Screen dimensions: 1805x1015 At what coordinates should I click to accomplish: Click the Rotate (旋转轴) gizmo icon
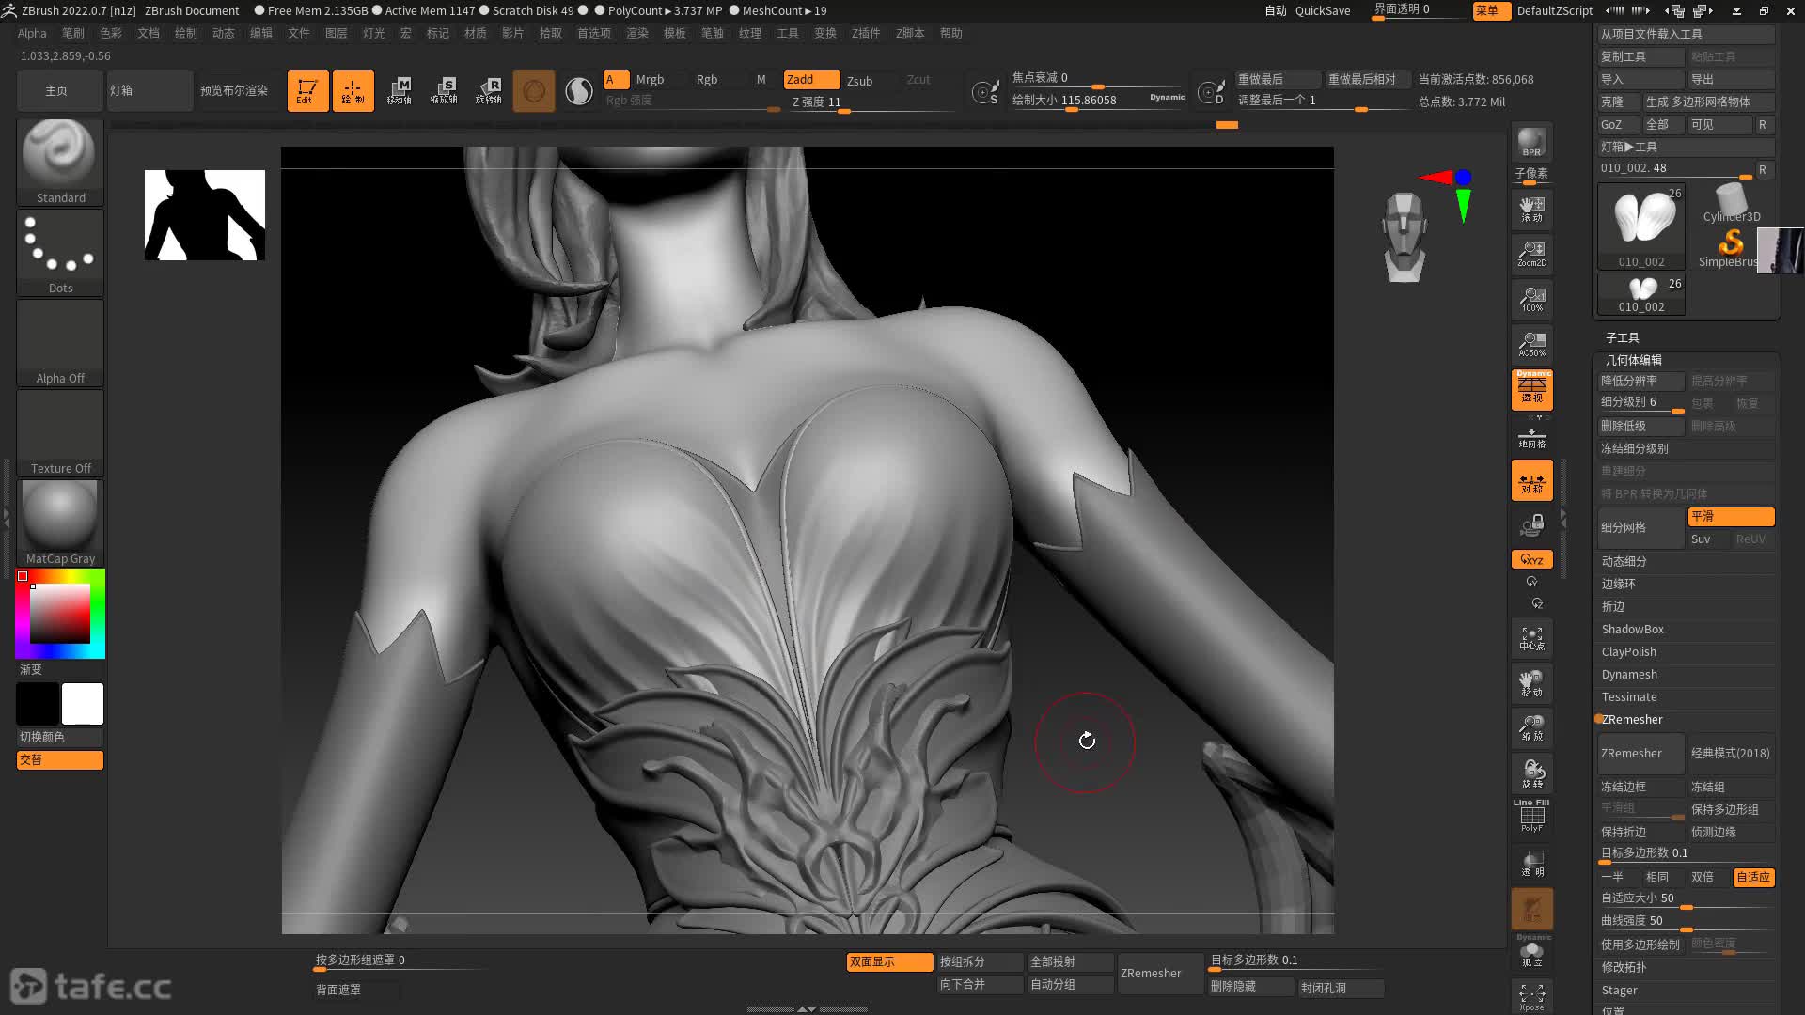[x=489, y=91]
